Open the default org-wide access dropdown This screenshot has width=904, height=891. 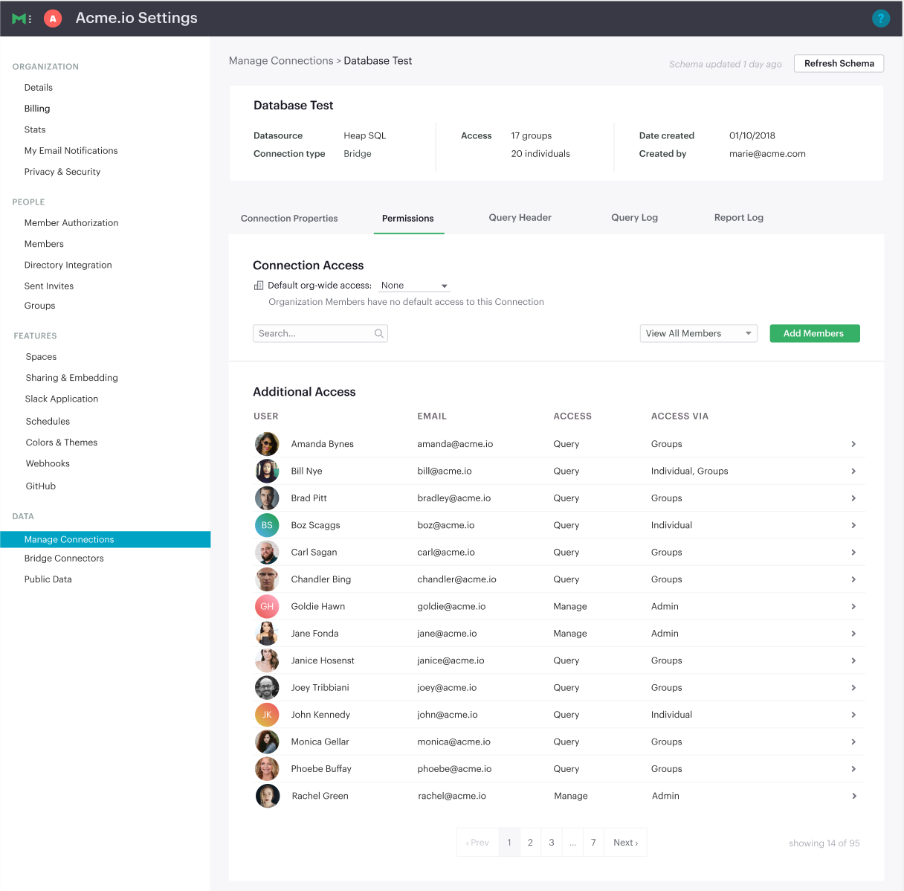tap(414, 286)
